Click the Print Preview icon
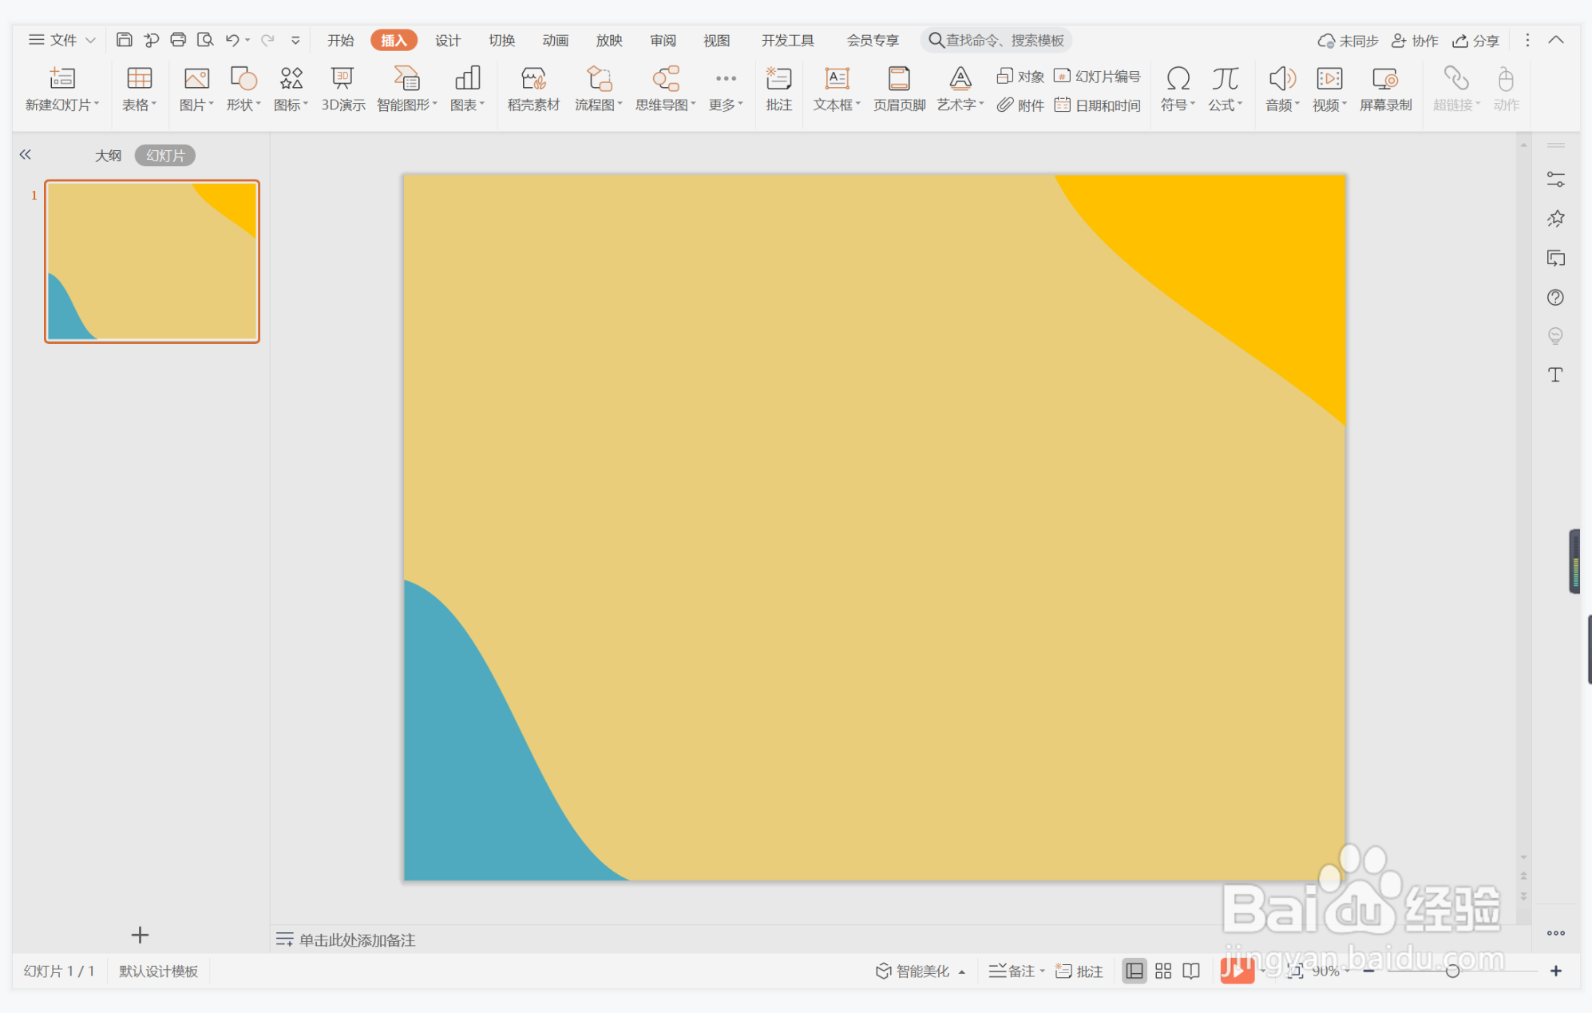The width and height of the screenshot is (1592, 1013). tap(205, 40)
